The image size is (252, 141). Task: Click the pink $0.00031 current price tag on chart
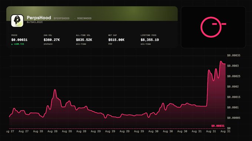(x=218, y=126)
